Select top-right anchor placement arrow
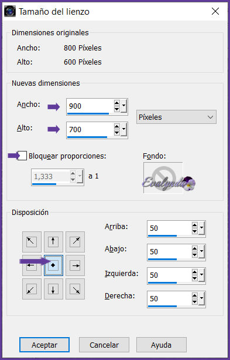 click(75, 242)
